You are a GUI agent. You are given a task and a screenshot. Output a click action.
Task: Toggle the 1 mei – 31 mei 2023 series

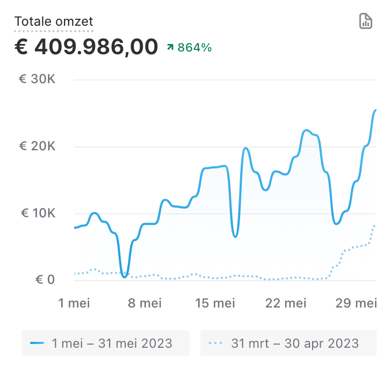(x=105, y=343)
